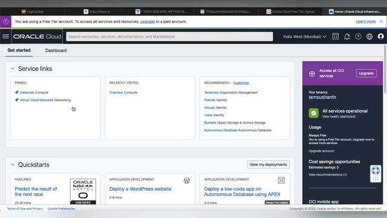Click View recommendations (1) link
The width and height of the screenshot is (387, 218).
[328, 174]
